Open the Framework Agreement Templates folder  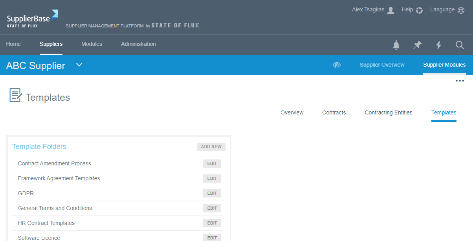pos(59,178)
